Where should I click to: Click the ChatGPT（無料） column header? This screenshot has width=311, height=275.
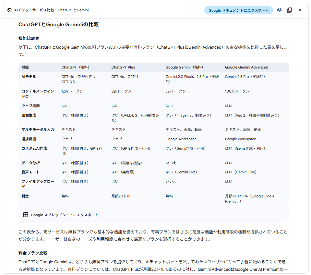click(x=75, y=67)
